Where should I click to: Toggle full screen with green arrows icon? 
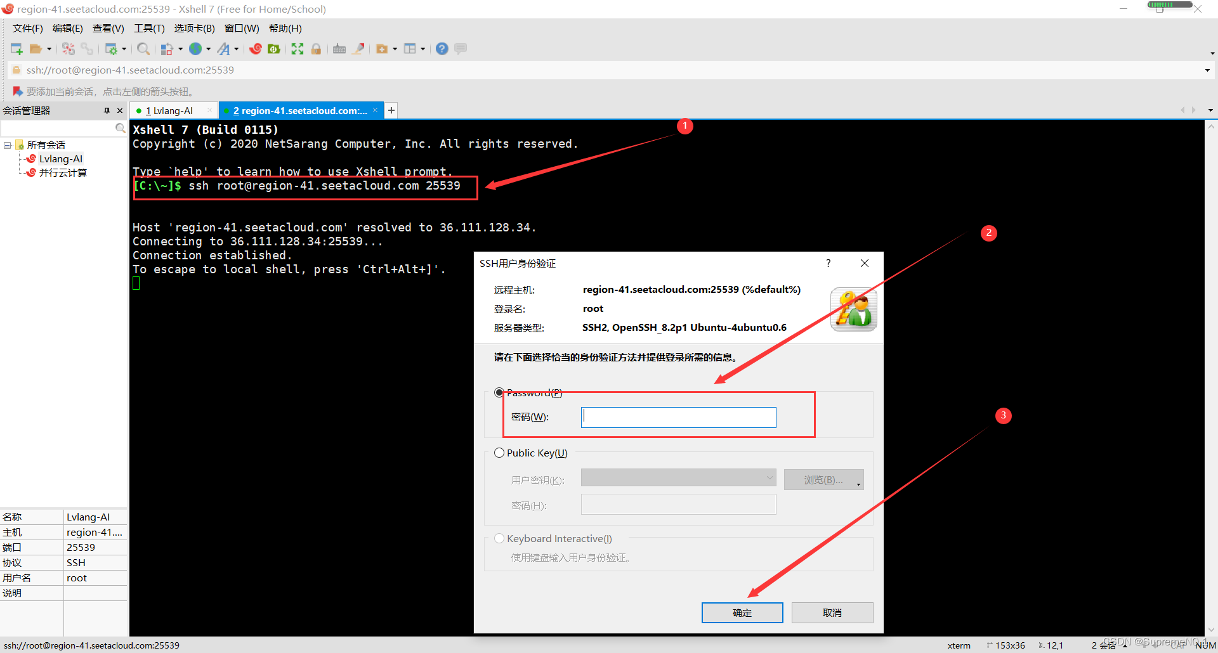click(x=298, y=49)
